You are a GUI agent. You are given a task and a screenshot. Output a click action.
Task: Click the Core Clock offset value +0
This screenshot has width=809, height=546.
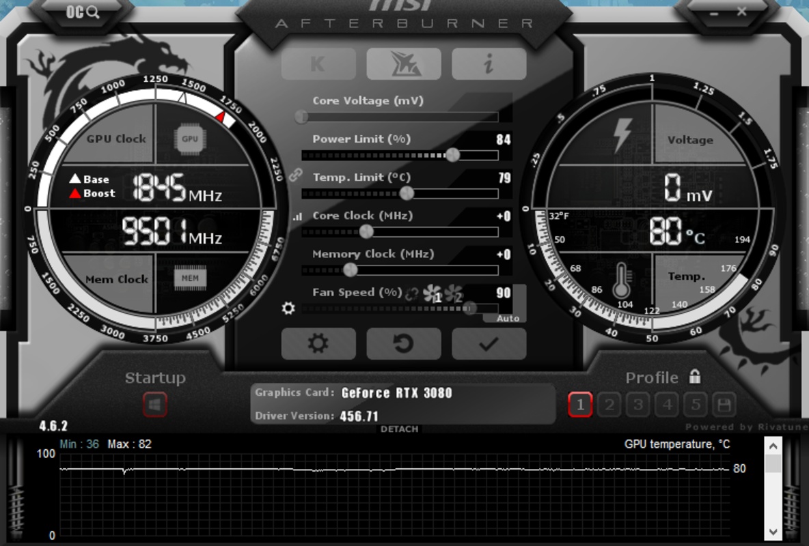[504, 216]
